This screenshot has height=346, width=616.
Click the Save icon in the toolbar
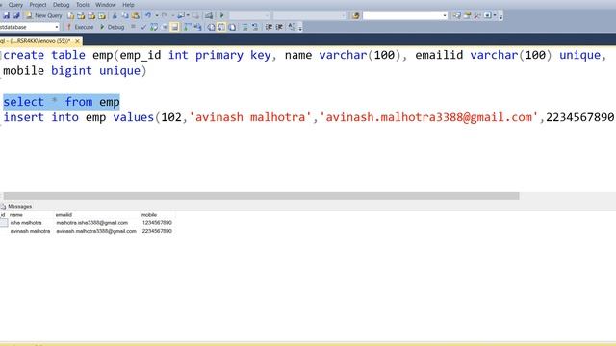coord(7,15)
